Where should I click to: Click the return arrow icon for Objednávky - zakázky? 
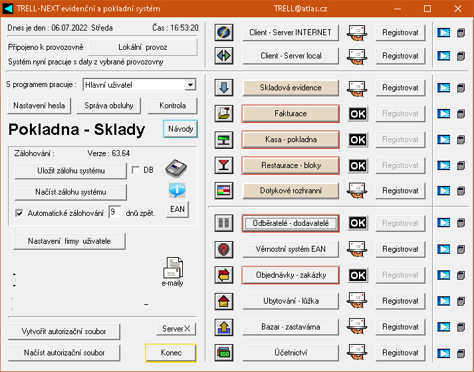(x=223, y=275)
